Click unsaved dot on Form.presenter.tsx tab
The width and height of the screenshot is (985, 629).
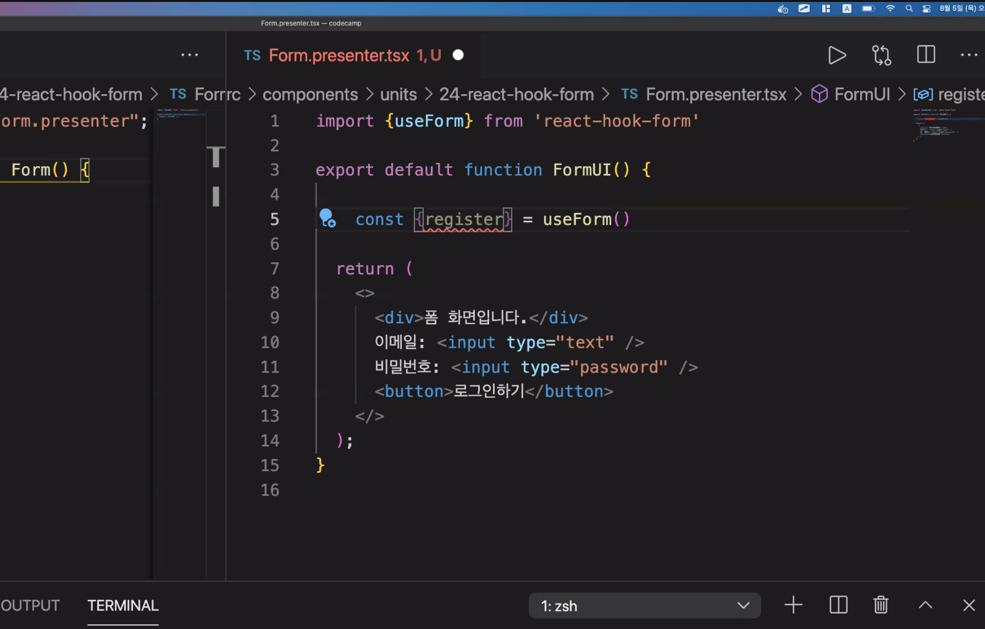click(458, 55)
